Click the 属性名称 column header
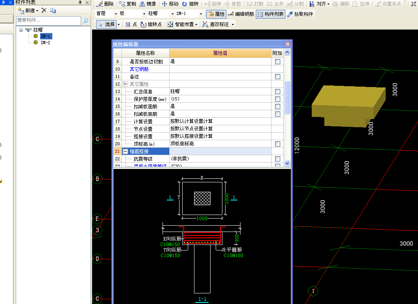The image size is (418, 304). pyautogui.click(x=145, y=53)
